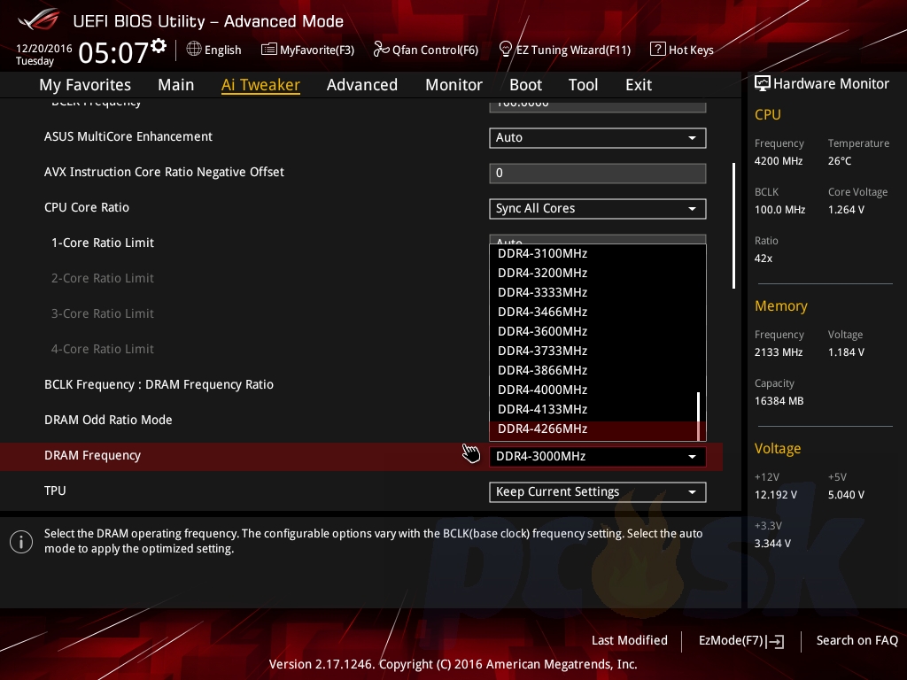This screenshot has width=907, height=680.
Task: Click the language globe icon
Action: click(194, 50)
